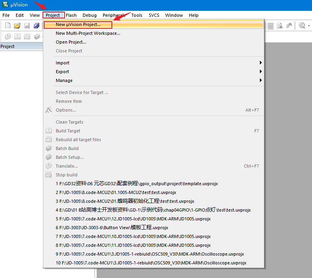Click Batch Build menu text
Viewport: 312px width, 278px height.
click(67, 148)
